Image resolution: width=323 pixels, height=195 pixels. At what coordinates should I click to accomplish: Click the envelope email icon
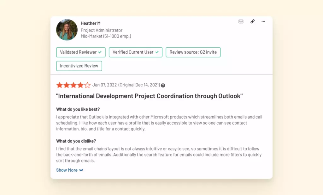241,21
